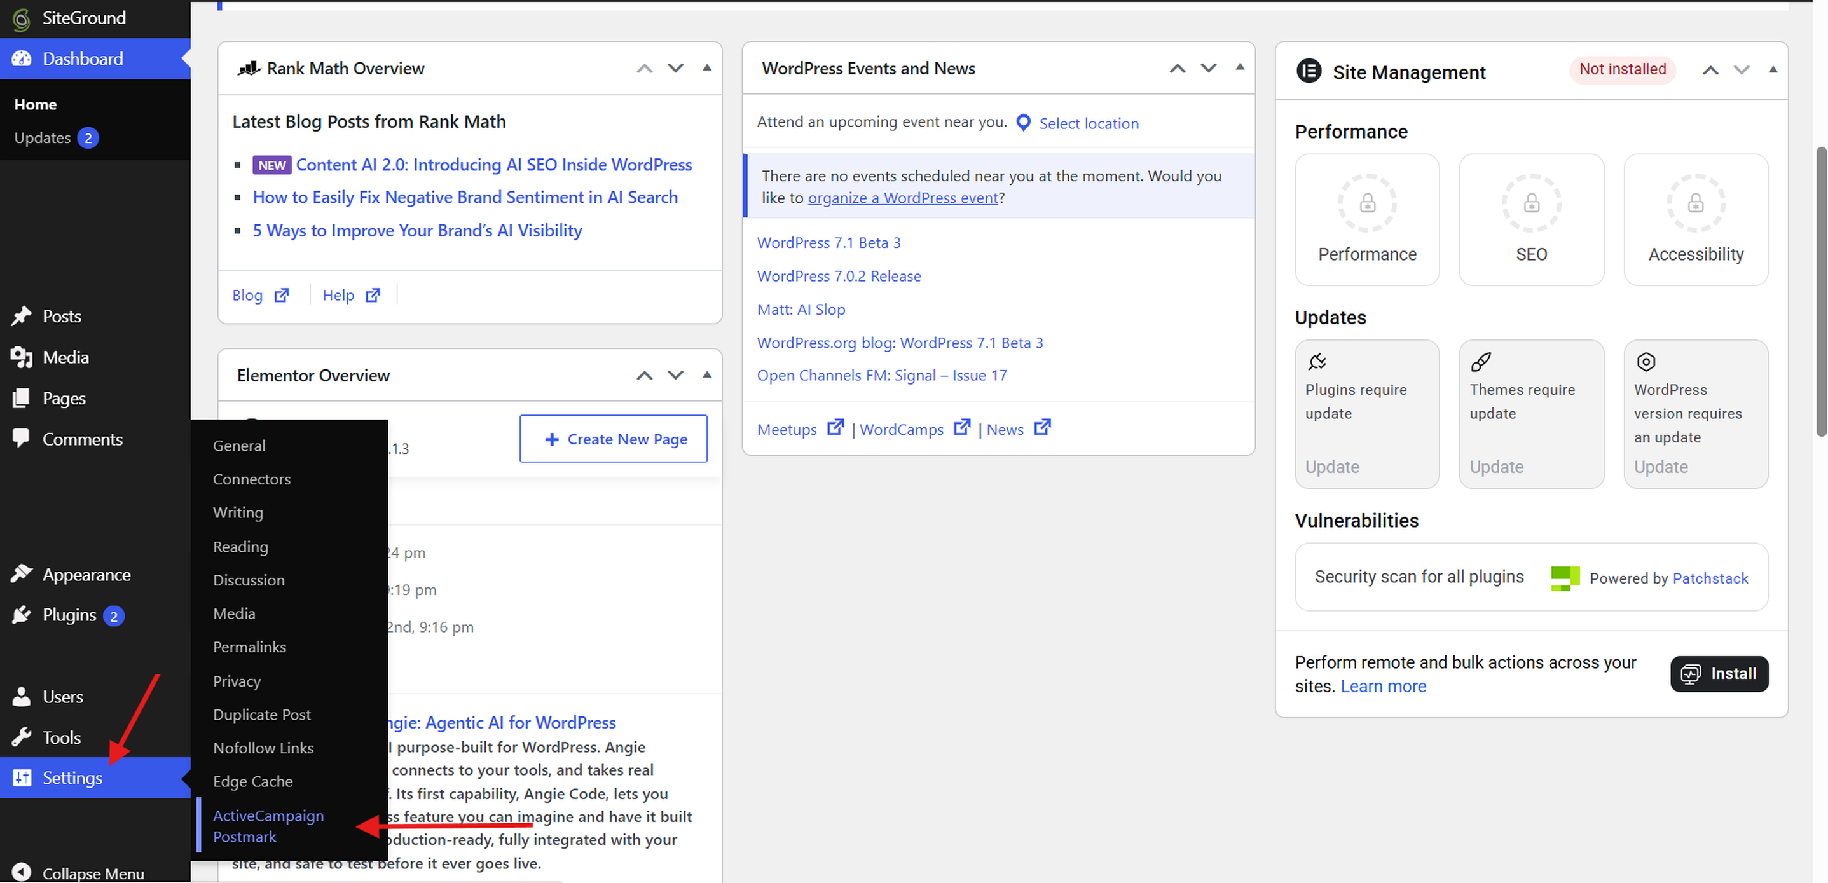Open Permalinks settings
1828x883 pixels.
point(250,647)
